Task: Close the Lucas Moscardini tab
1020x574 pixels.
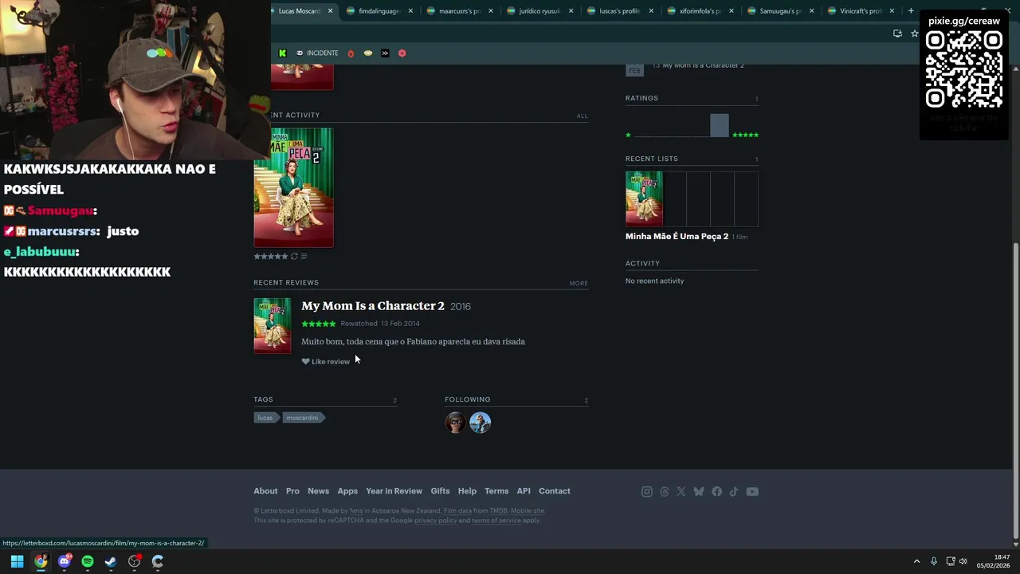Action: [330, 11]
